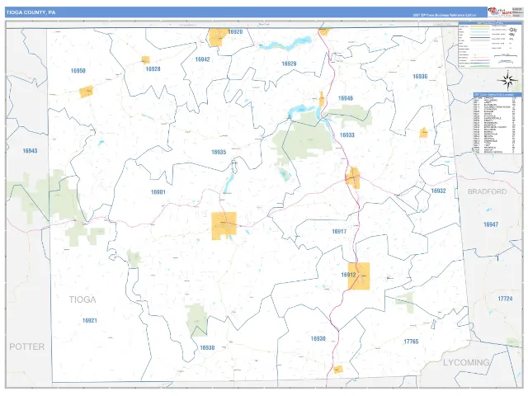Click the 16932 ZIP code label
The image size is (528, 396).
438,191
